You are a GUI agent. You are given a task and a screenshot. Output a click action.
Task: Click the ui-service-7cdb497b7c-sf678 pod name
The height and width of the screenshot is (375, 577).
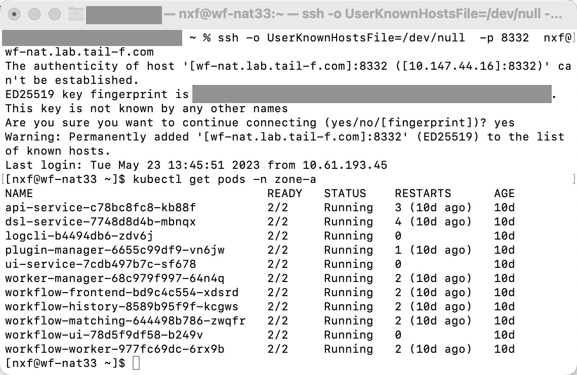point(100,264)
